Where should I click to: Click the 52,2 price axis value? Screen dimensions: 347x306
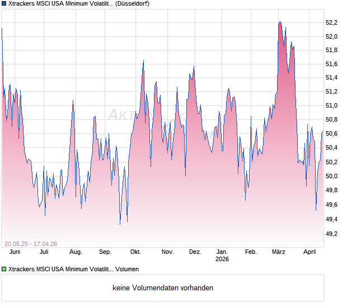[x=331, y=22]
